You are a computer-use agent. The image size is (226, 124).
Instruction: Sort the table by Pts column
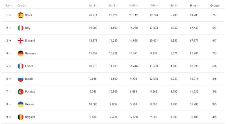(196, 6)
